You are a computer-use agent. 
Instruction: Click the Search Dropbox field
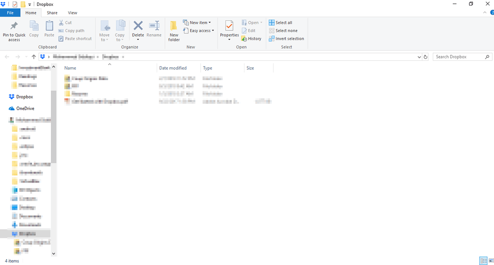coord(462,57)
